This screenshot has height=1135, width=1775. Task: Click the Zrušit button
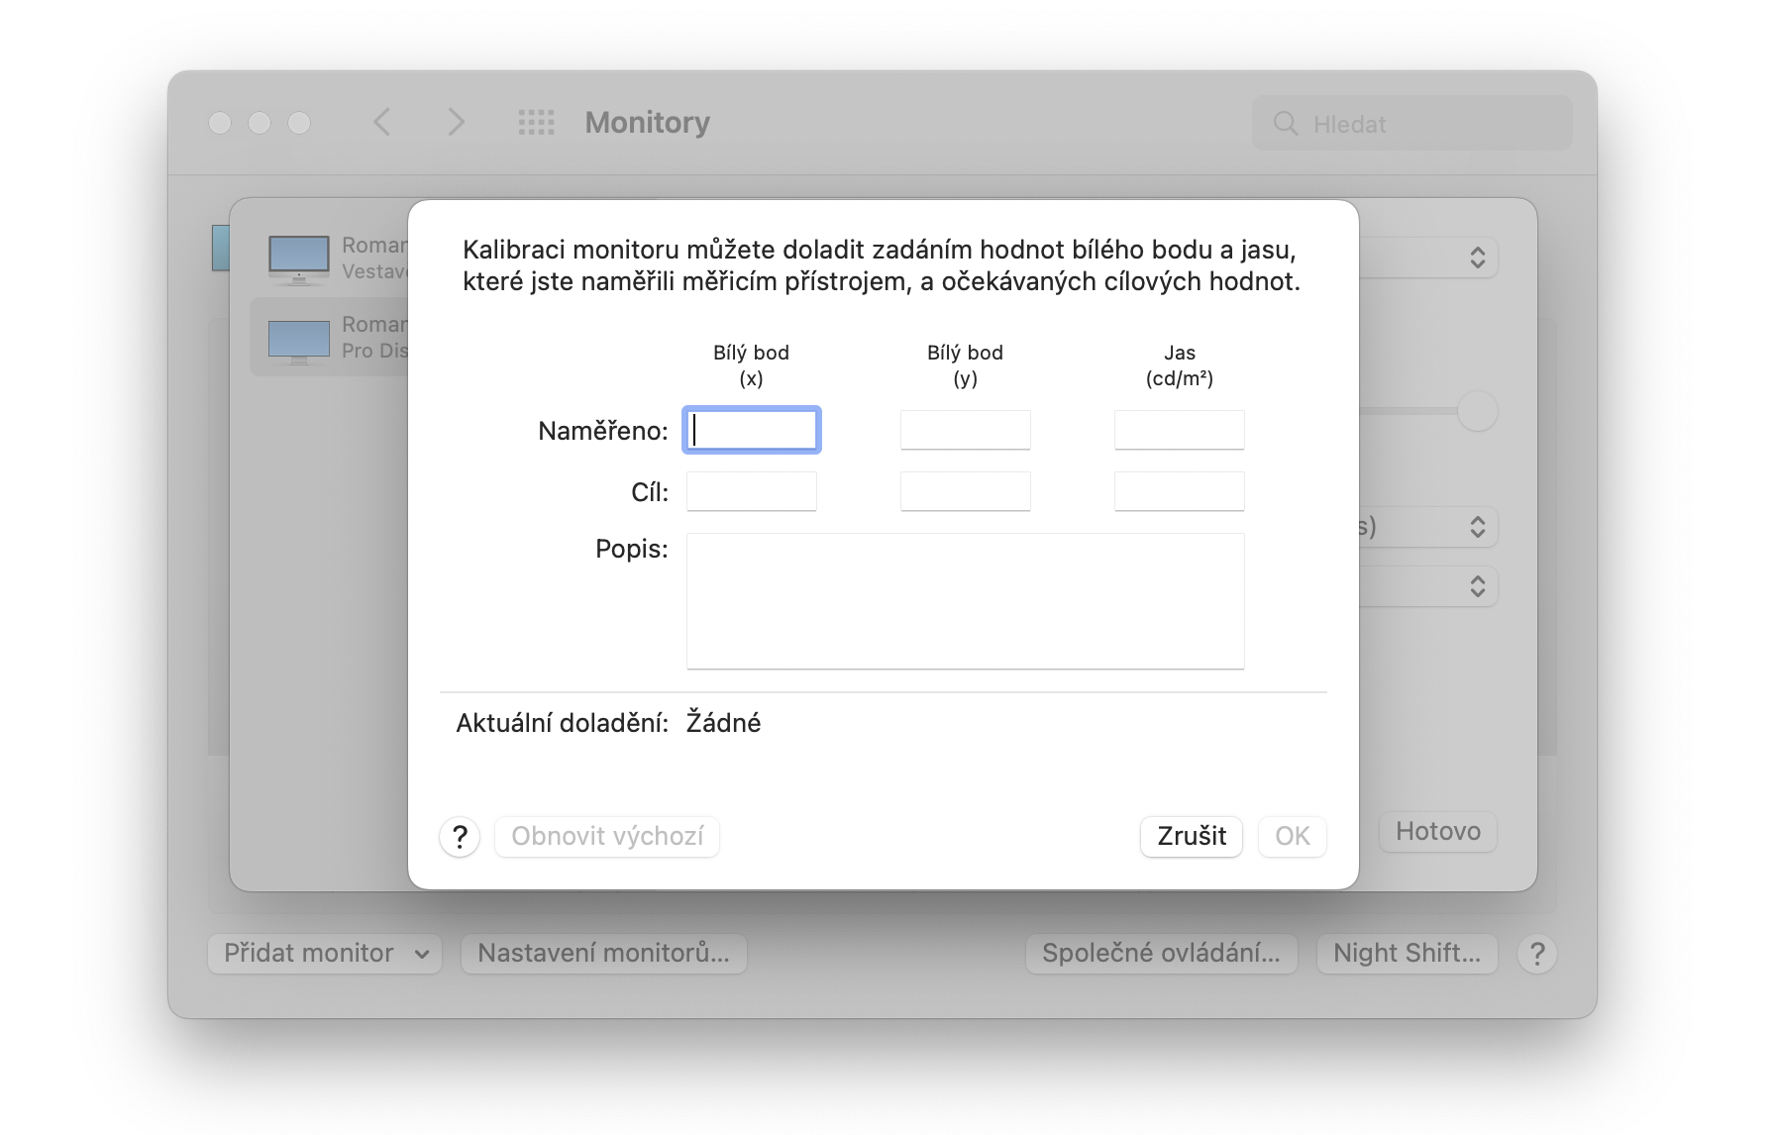pos(1192,837)
